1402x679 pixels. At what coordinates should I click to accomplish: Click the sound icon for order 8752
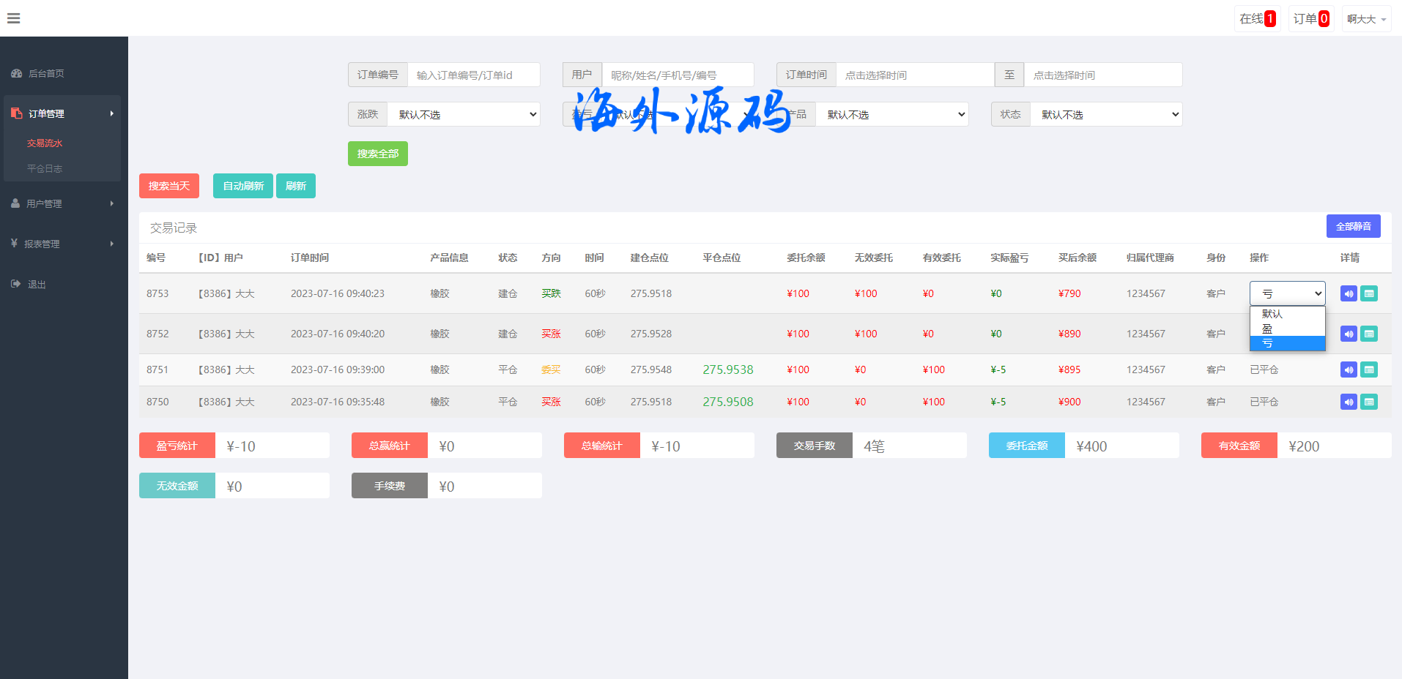(1349, 334)
